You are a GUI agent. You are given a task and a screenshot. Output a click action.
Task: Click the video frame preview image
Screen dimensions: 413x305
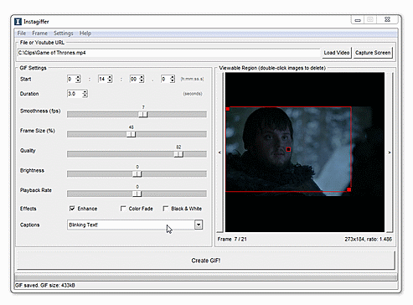pyautogui.click(x=305, y=152)
